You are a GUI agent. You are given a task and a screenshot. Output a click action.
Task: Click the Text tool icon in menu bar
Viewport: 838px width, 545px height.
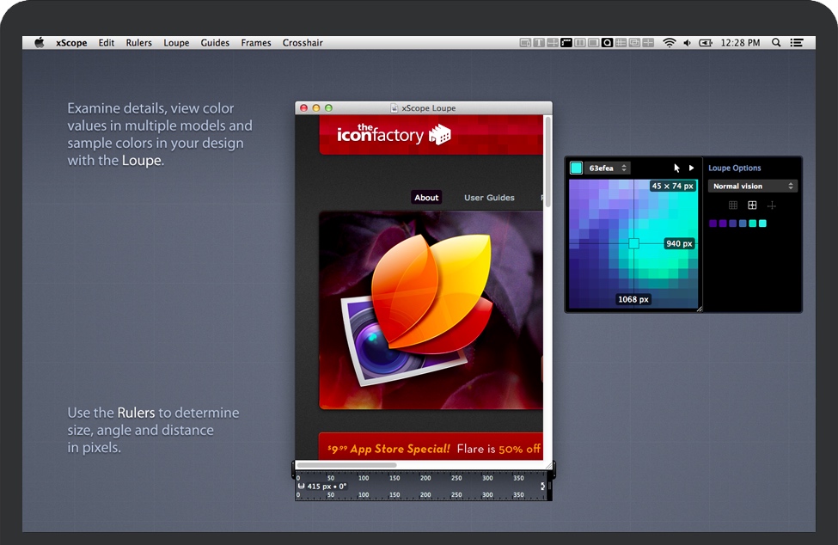click(539, 42)
